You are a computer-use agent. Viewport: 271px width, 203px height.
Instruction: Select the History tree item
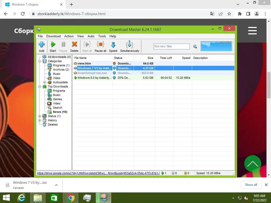[52, 120]
